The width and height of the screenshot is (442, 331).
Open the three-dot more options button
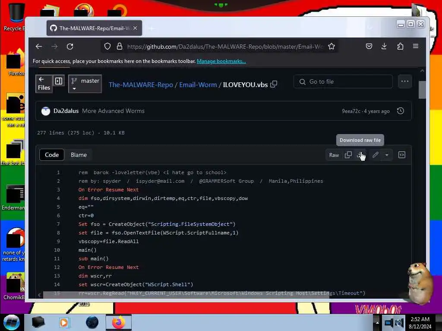[x=405, y=81]
